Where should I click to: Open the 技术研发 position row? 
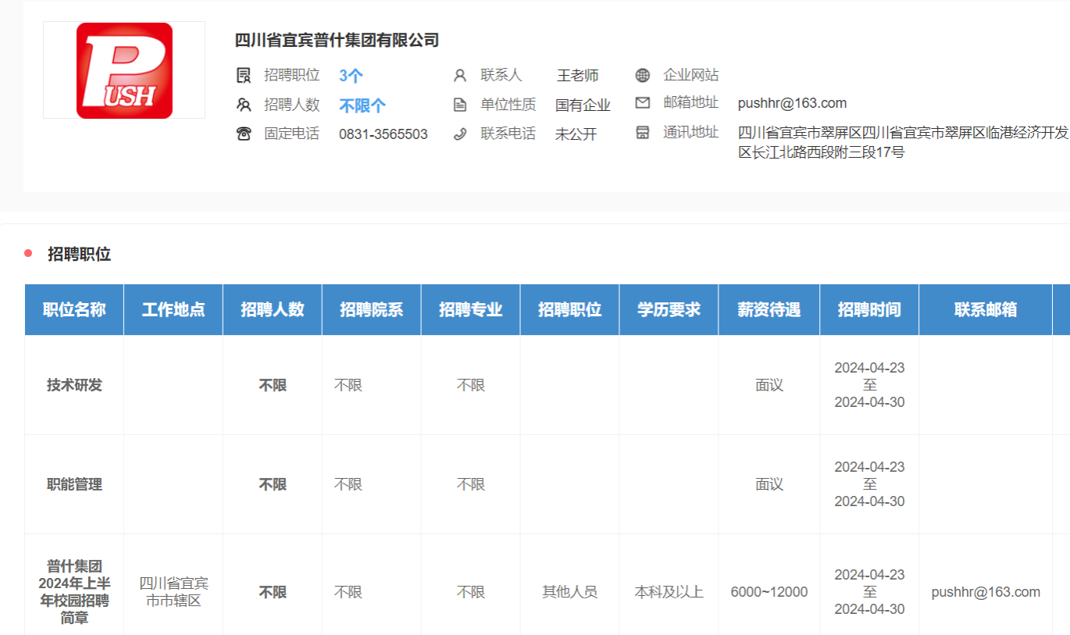point(74,385)
